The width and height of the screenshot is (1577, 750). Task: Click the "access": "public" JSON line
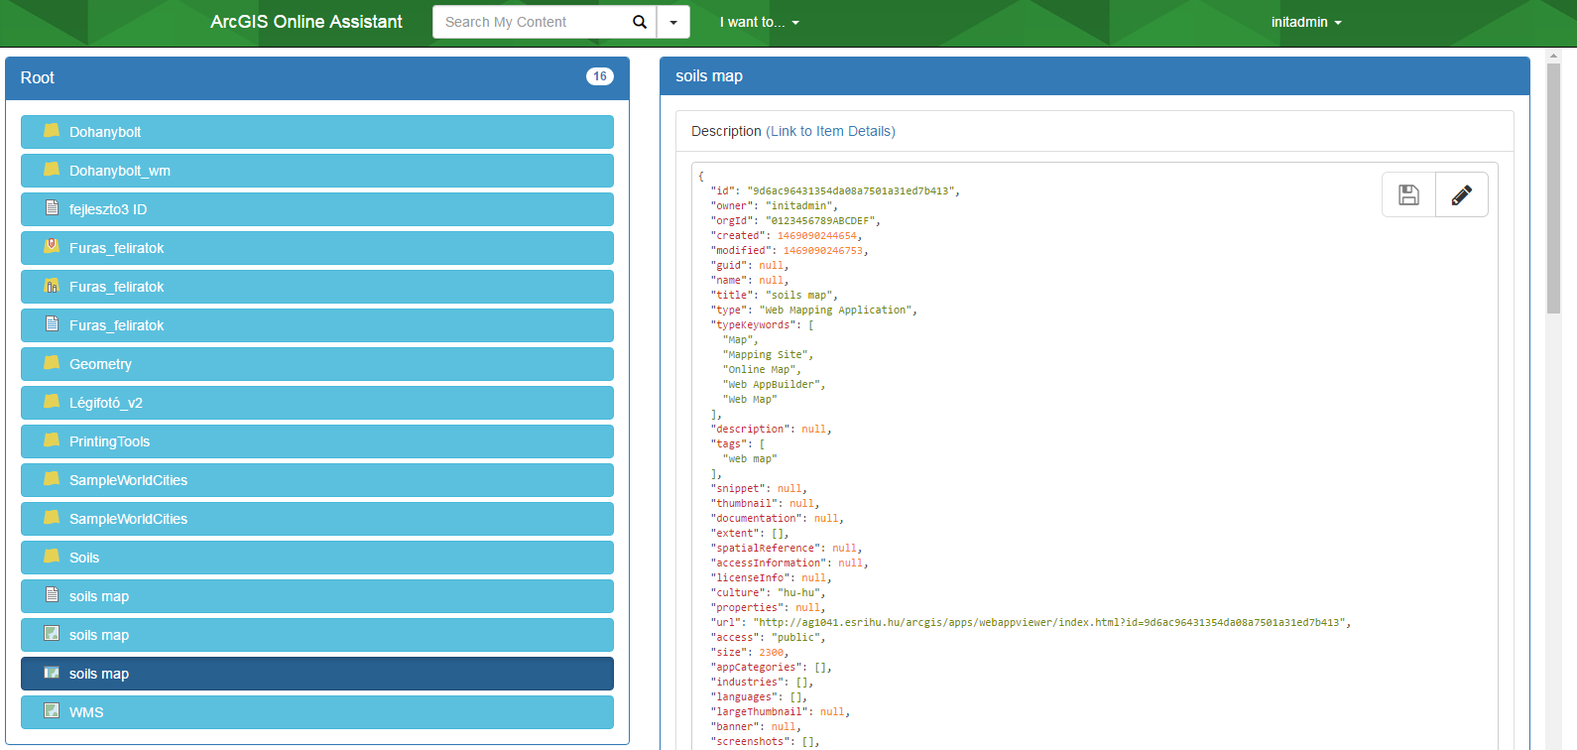767,637
